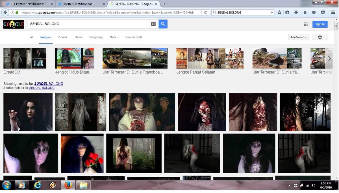Click inside the Google search query field

point(89,24)
